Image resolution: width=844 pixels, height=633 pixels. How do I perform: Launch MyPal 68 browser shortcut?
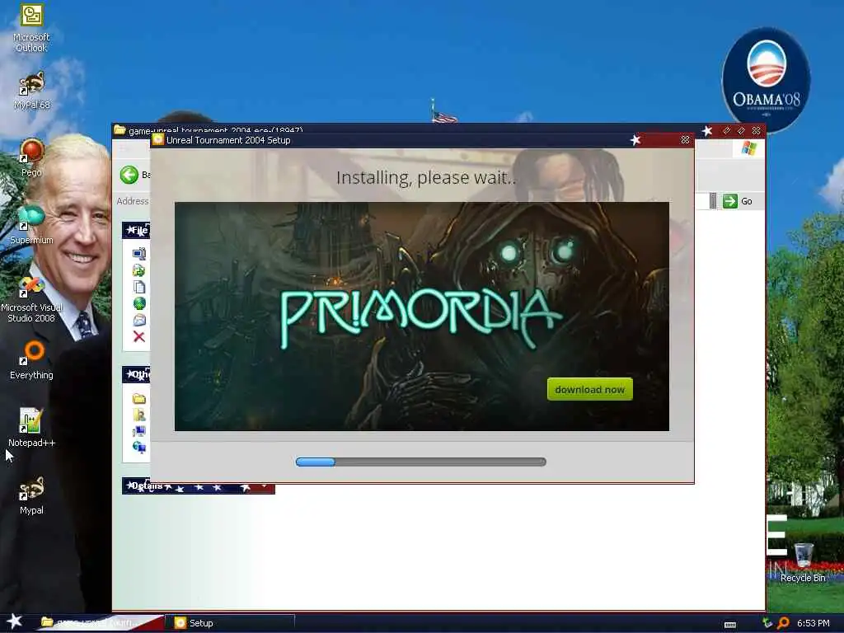pyautogui.click(x=31, y=91)
